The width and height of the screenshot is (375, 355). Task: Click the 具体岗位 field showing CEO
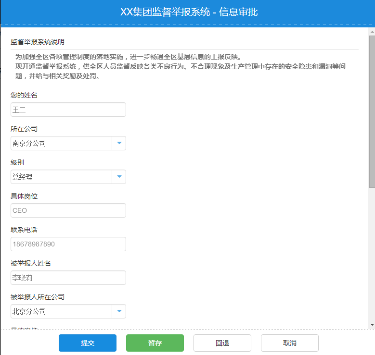68,210
